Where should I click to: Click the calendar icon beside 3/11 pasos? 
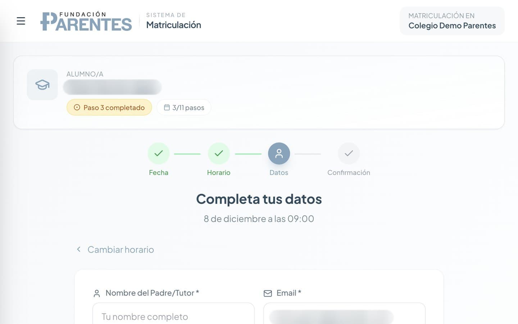167,107
